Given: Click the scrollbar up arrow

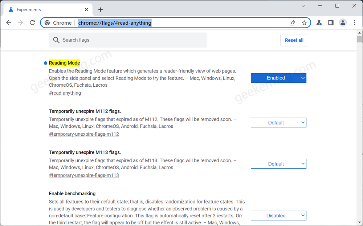Looking at the screenshot, I should pyautogui.click(x=359, y=33).
